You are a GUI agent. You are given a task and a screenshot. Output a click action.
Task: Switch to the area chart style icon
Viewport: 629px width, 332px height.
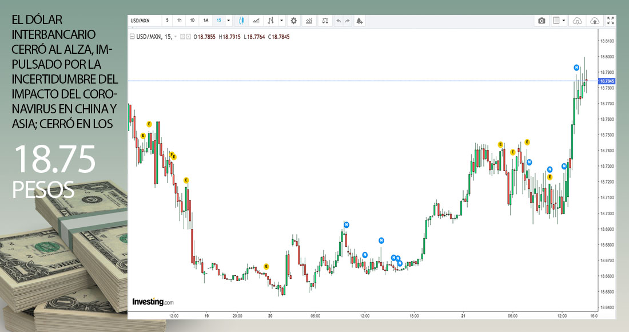pyautogui.click(x=256, y=21)
